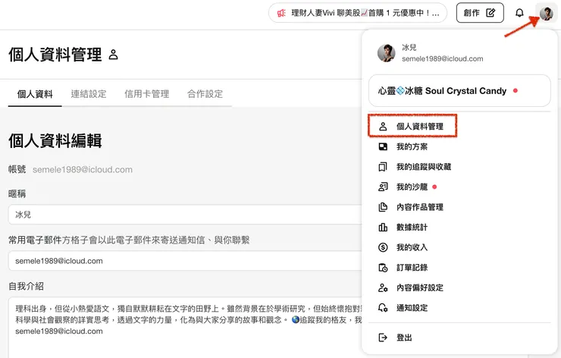Select 心靈冰糖 Soul Crystal Candy salon card
Viewport: 561px width, 358px height.
[x=459, y=90]
